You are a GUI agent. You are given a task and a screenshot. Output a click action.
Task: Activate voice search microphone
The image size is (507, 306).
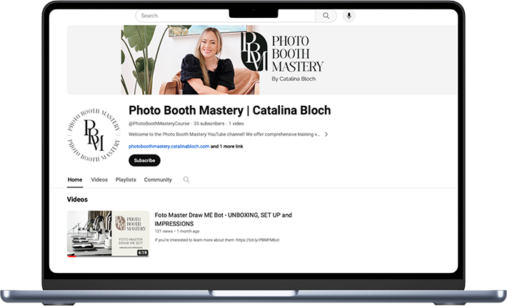coord(349,16)
